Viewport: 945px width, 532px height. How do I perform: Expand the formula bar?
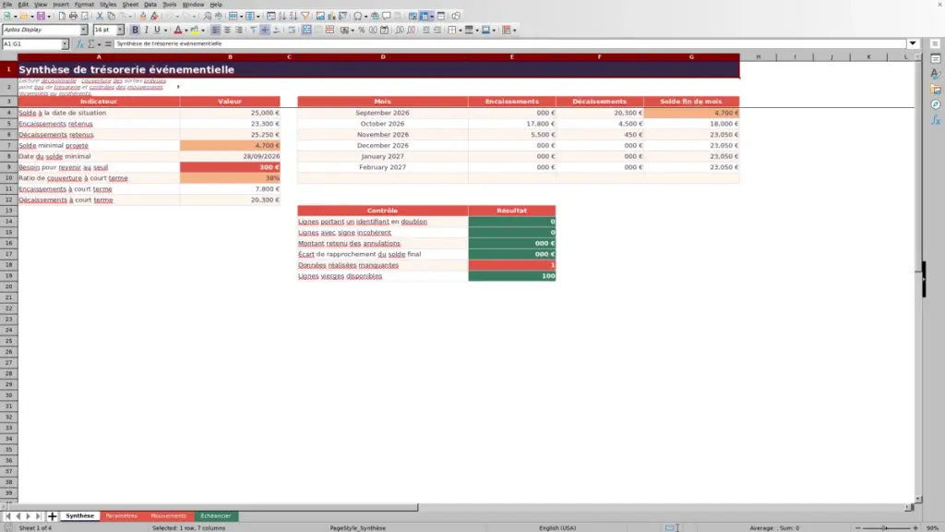913,43
